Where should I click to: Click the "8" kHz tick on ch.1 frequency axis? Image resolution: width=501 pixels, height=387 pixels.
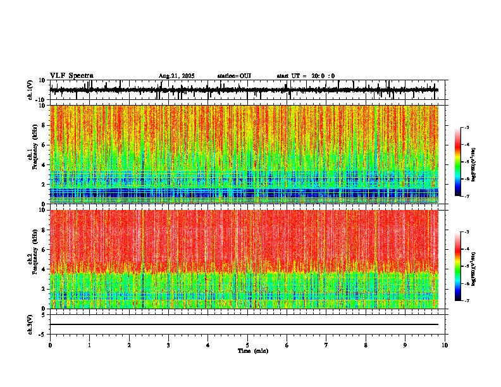44,125
